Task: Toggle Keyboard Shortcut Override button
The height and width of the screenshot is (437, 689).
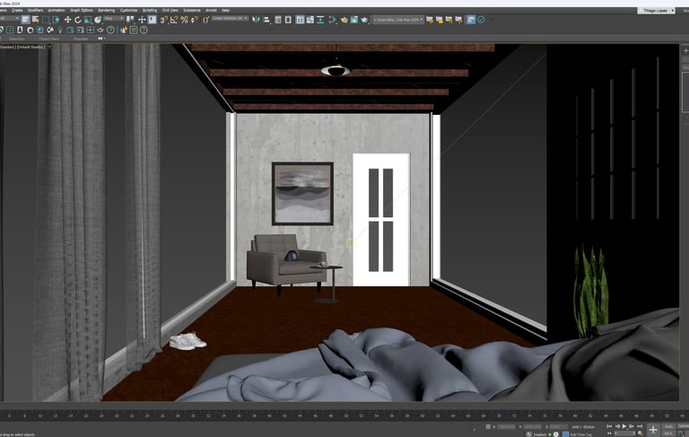Action: coord(152,20)
